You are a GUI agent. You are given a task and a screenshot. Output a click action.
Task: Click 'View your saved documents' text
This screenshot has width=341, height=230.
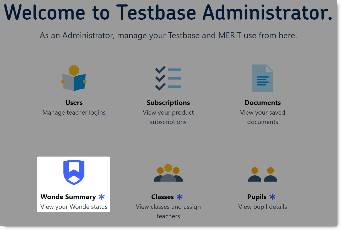tap(263, 117)
